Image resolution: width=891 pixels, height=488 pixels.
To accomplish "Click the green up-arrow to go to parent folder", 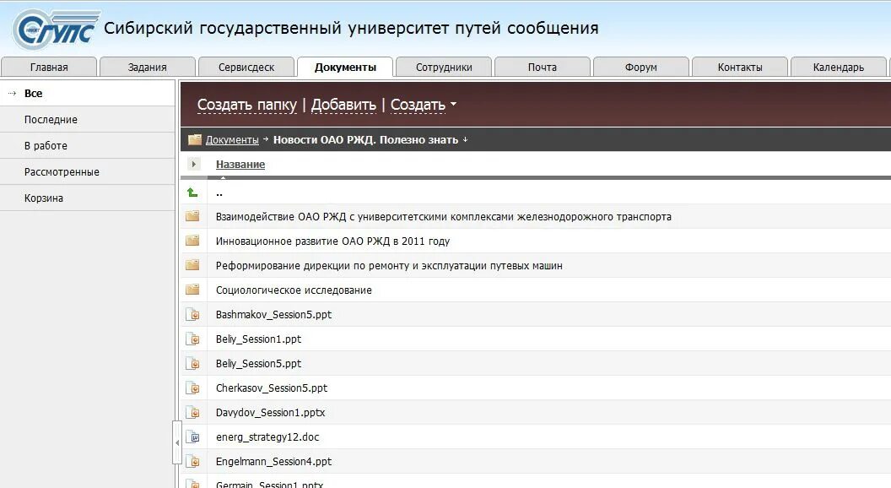I will [193, 192].
